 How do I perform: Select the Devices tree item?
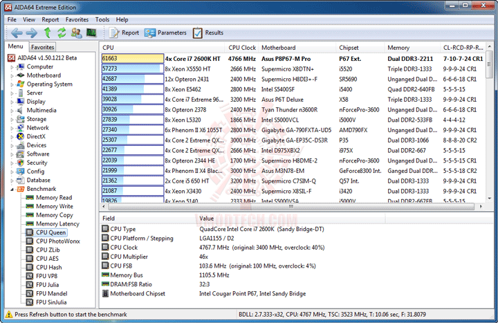pyautogui.click(x=31, y=145)
